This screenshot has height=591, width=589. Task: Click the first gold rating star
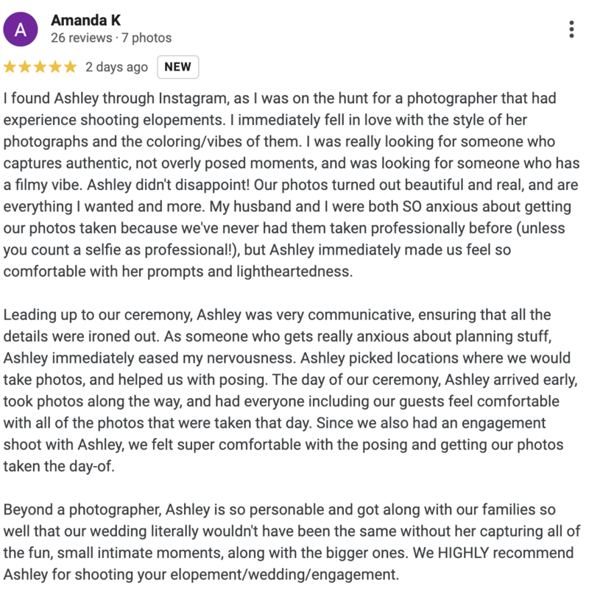point(10,67)
